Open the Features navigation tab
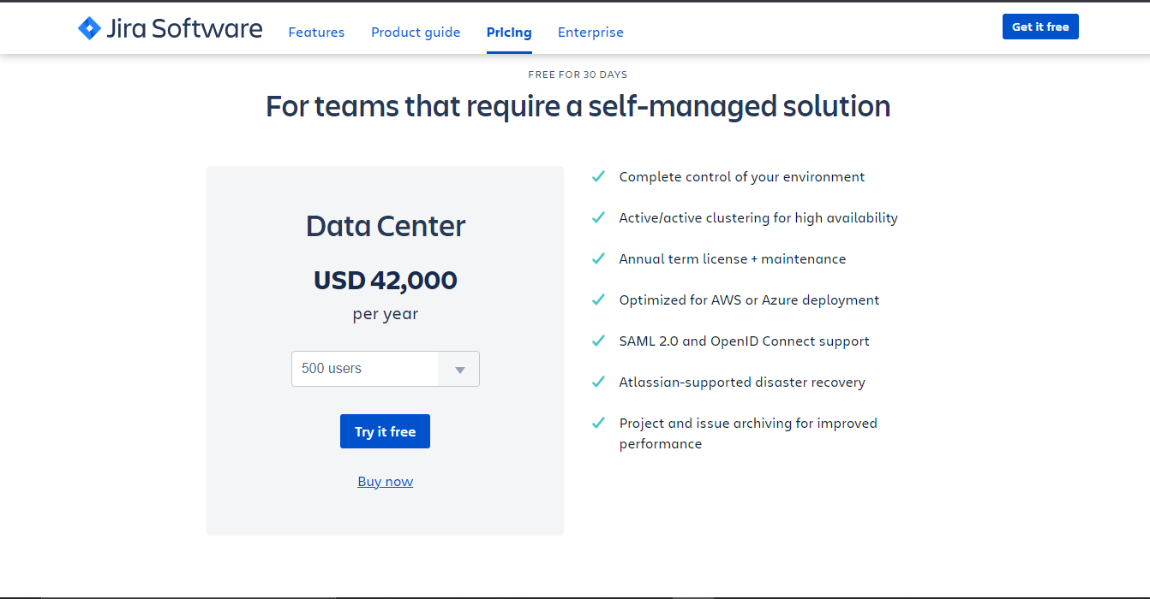Screen dimensions: 1150x599 [316, 33]
